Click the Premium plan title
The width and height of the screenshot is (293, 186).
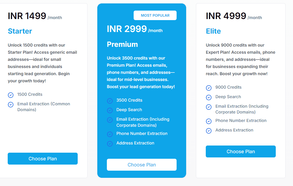(122, 44)
